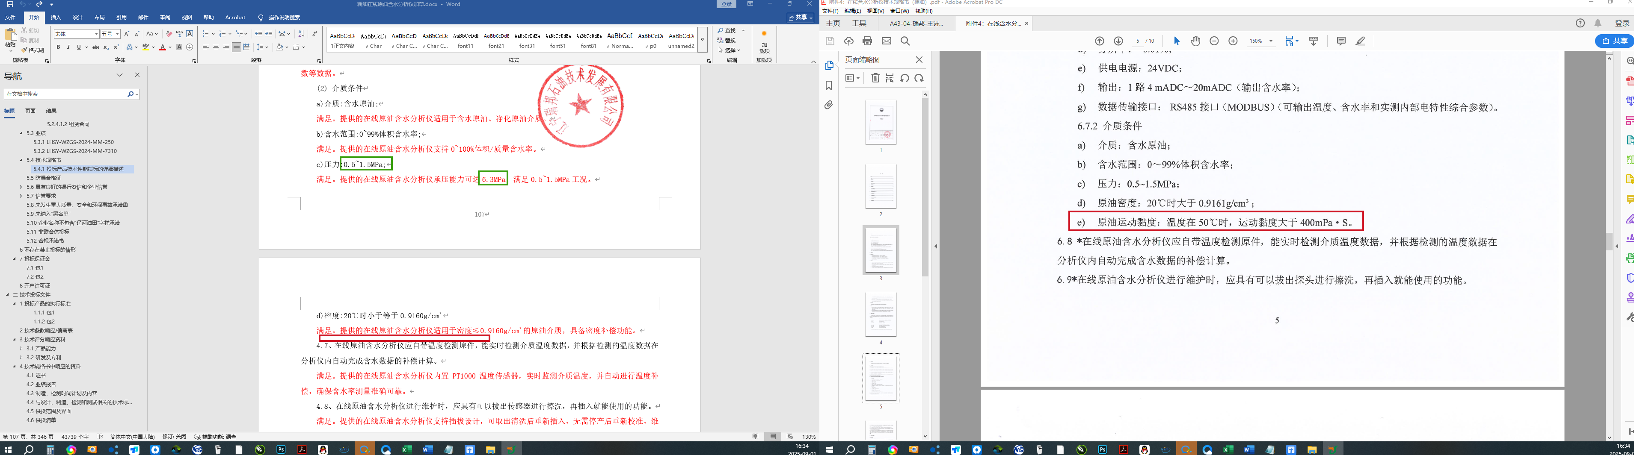
Task: Sort paragraphs with the A-Z sort icon
Action: pos(301,34)
